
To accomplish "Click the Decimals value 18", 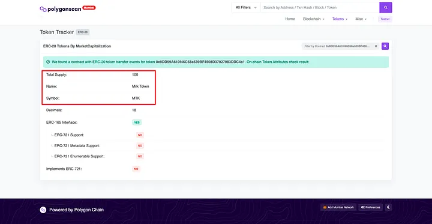I will point(134,110).
